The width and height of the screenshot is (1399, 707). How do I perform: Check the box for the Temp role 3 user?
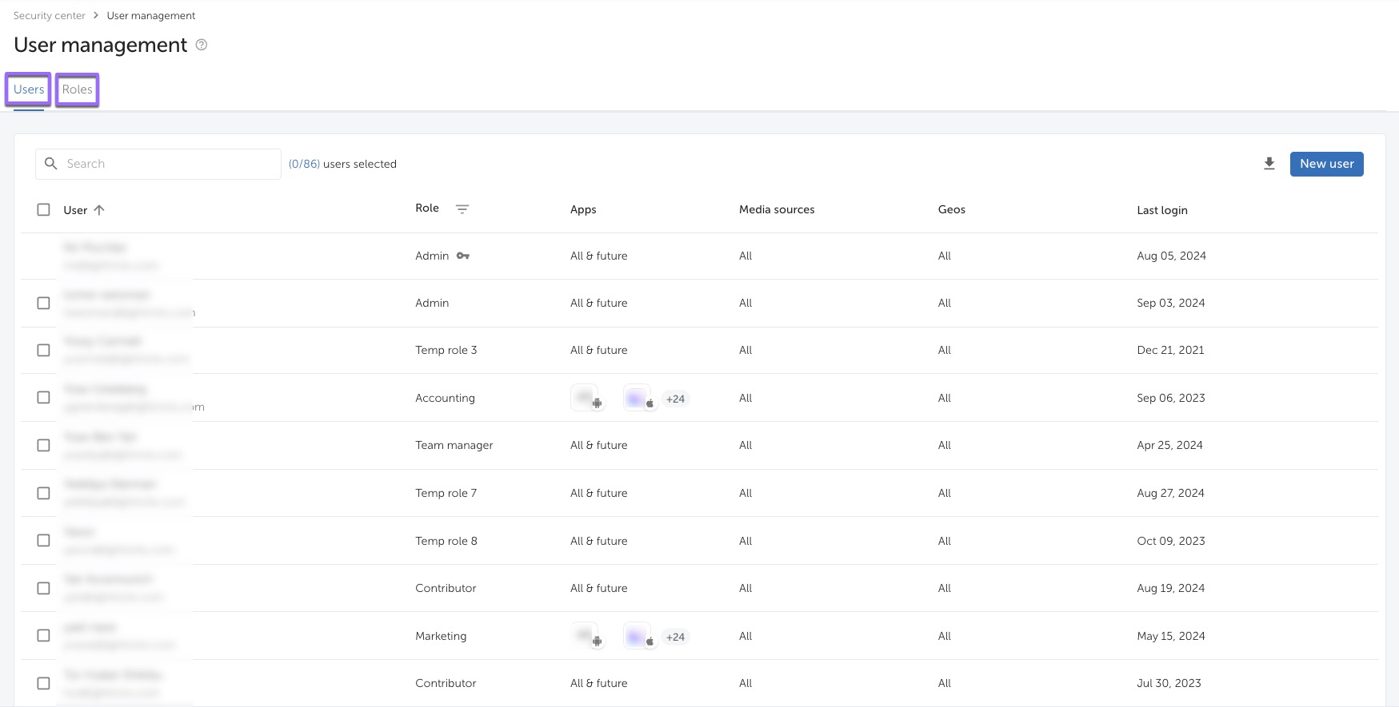43,350
